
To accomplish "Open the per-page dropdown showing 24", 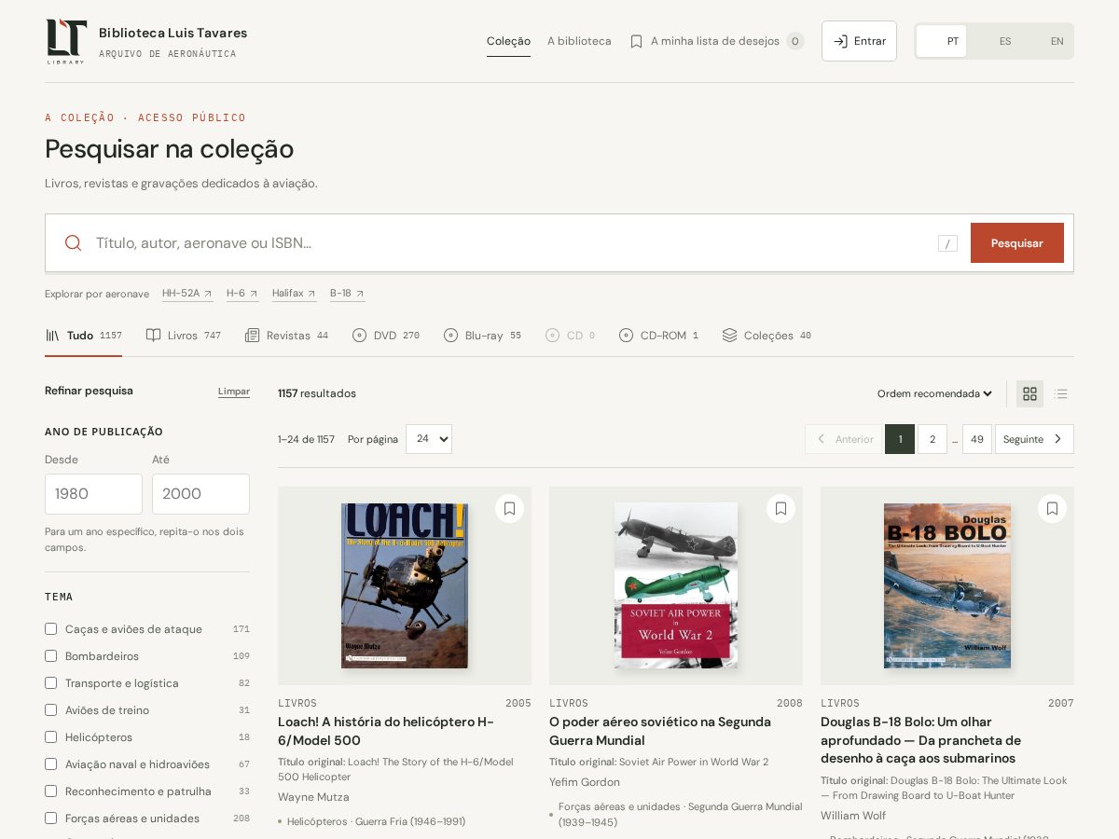I will 429,438.
